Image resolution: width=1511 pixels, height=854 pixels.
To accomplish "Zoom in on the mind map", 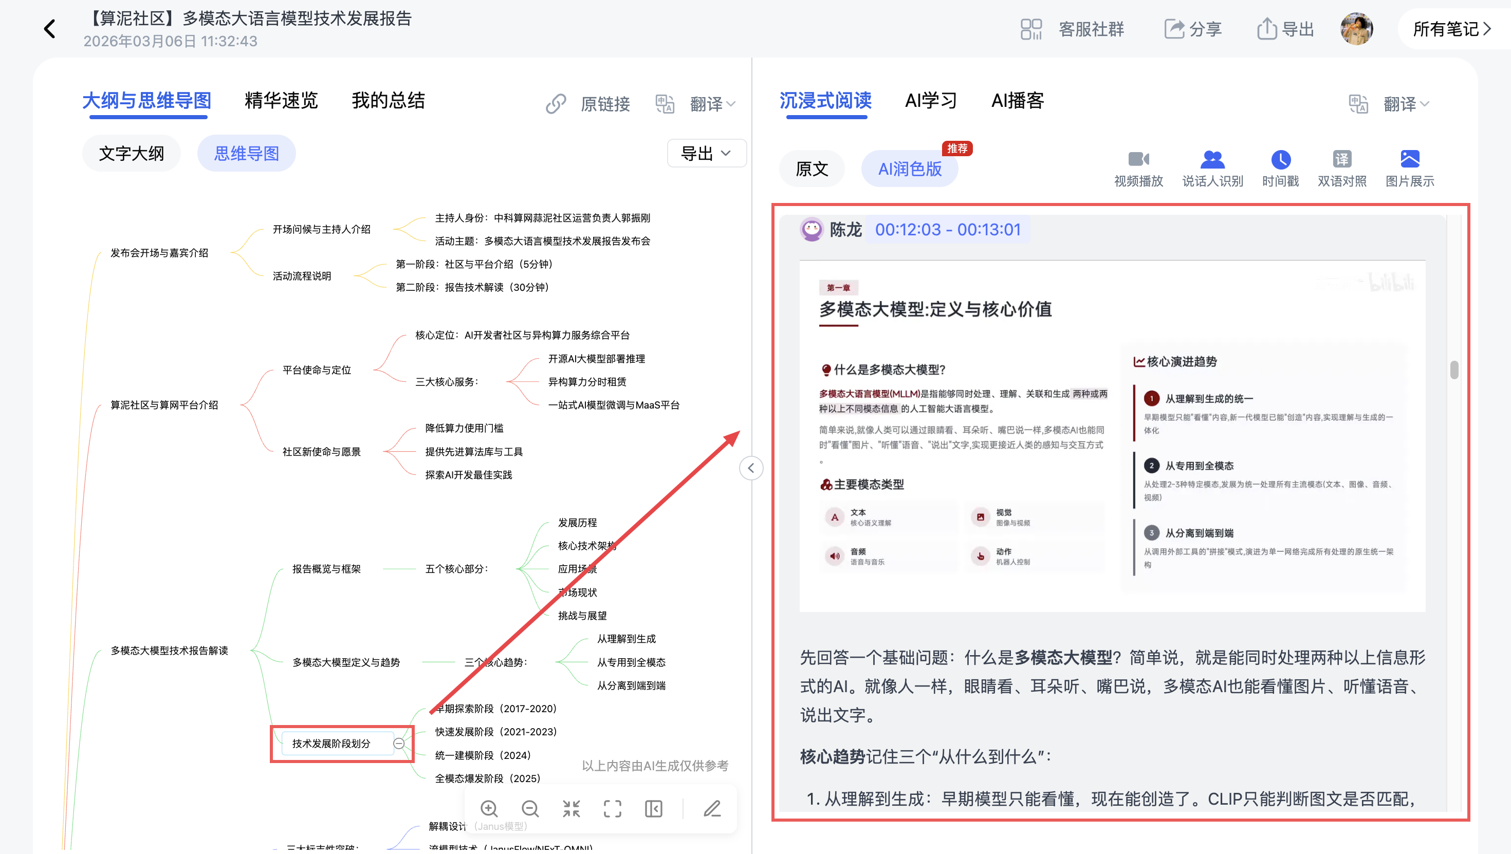I will click(489, 809).
